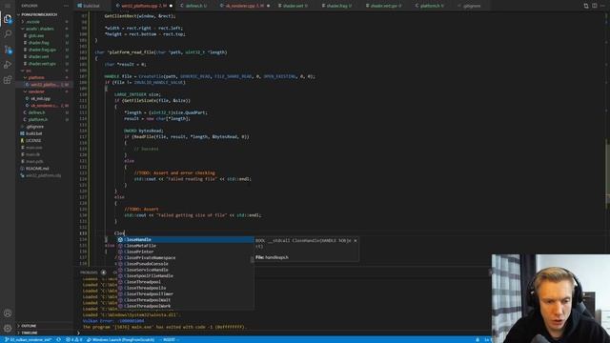Select CloseHandle suggestion in autocomplete
Viewport: 610px width, 343px height.
coord(186,240)
